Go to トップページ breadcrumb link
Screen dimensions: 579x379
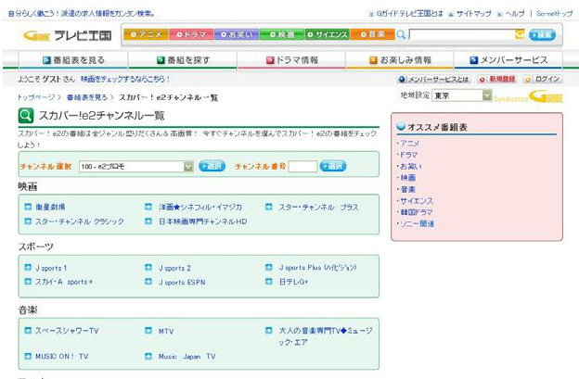[x=35, y=97]
